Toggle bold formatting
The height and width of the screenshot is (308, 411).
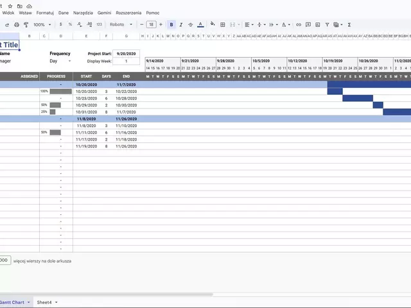pyautogui.click(x=171, y=24)
